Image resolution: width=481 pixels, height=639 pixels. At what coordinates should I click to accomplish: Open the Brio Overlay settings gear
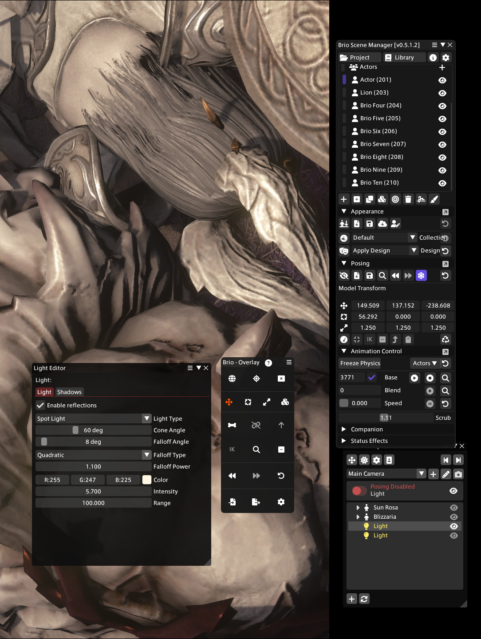click(281, 502)
